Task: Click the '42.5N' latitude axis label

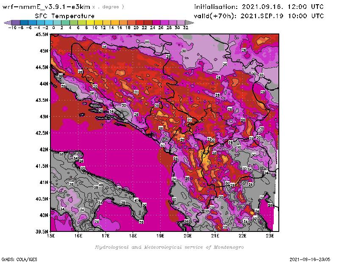Action: point(42,133)
